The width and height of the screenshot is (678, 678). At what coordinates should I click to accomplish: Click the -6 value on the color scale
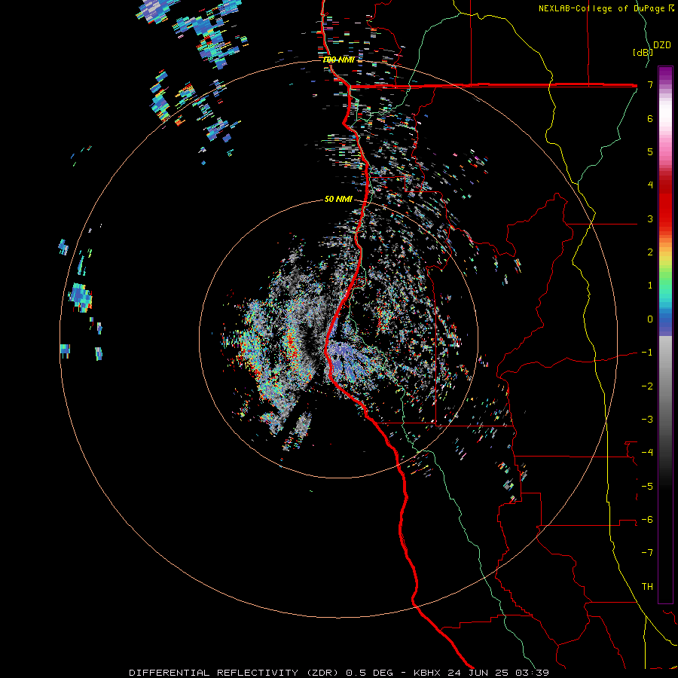647,519
